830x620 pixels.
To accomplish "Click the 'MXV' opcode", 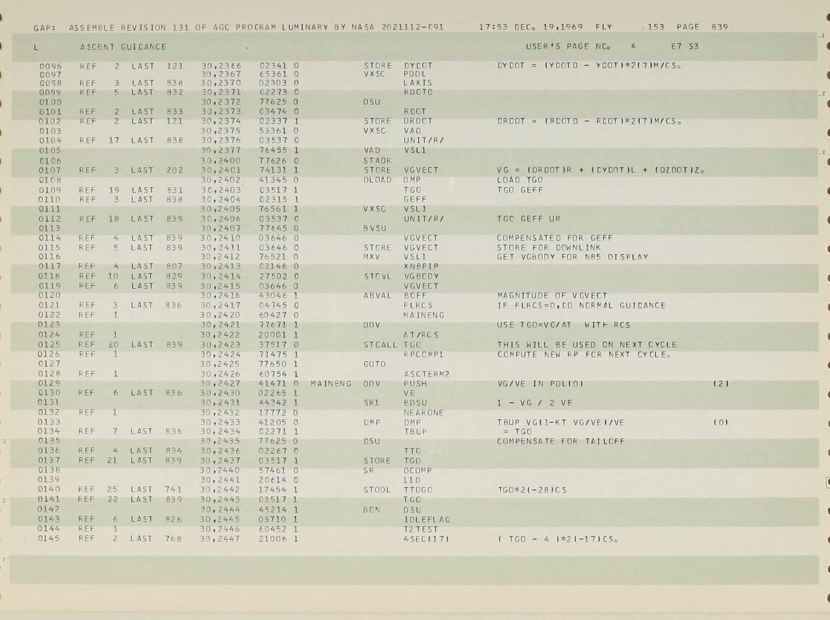I will tap(372, 257).
